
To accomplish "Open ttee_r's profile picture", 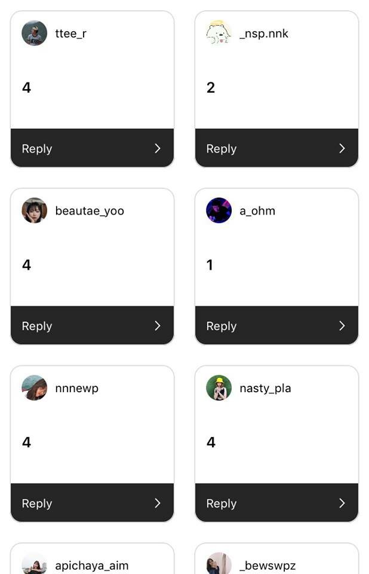I will coord(34,33).
